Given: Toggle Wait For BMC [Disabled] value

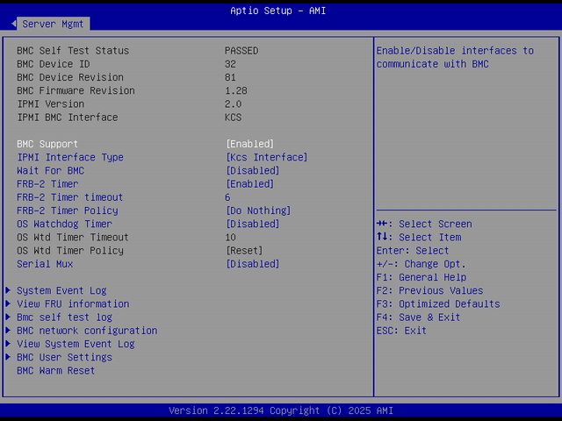Looking at the screenshot, I should coord(253,170).
